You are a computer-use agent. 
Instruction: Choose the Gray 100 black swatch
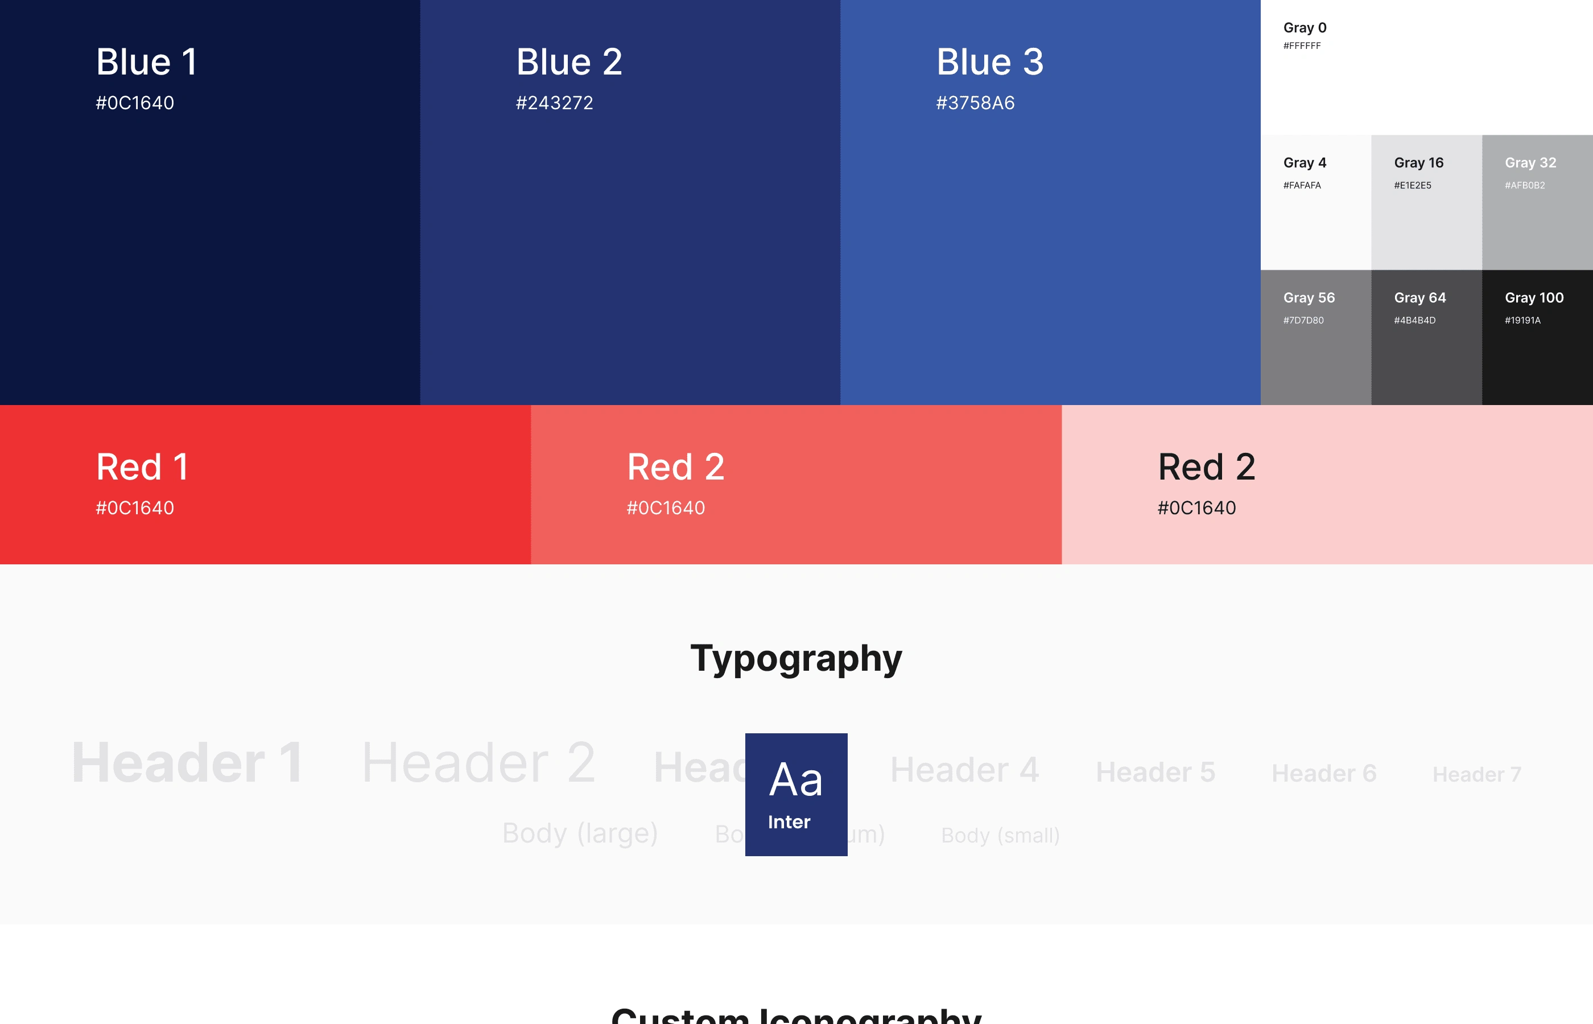pos(1537,337)
